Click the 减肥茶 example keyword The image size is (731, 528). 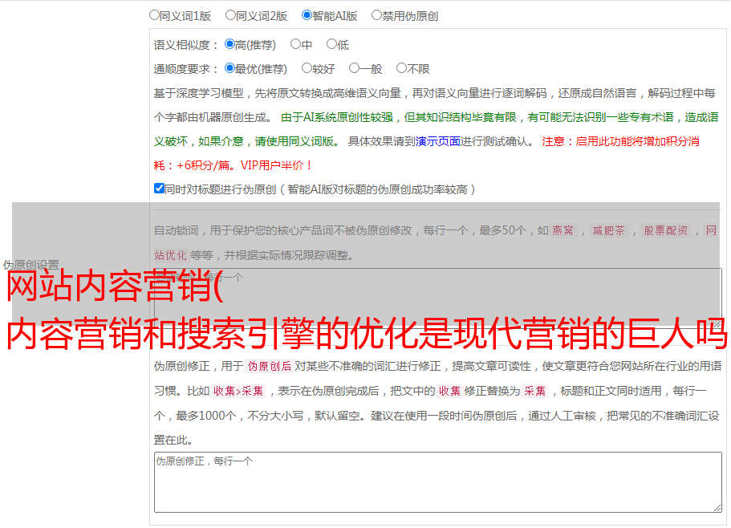click(x=608, y=230)
